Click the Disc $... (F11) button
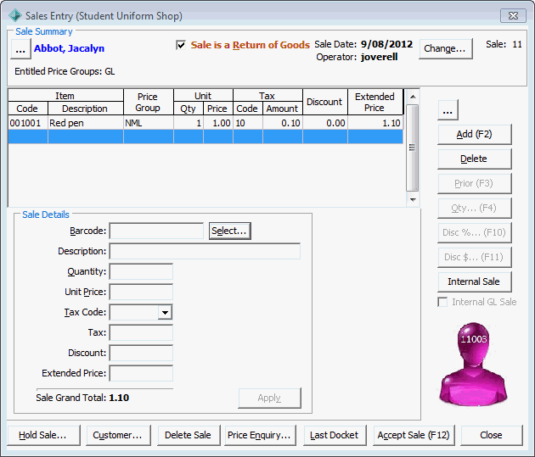 (474, 257)
